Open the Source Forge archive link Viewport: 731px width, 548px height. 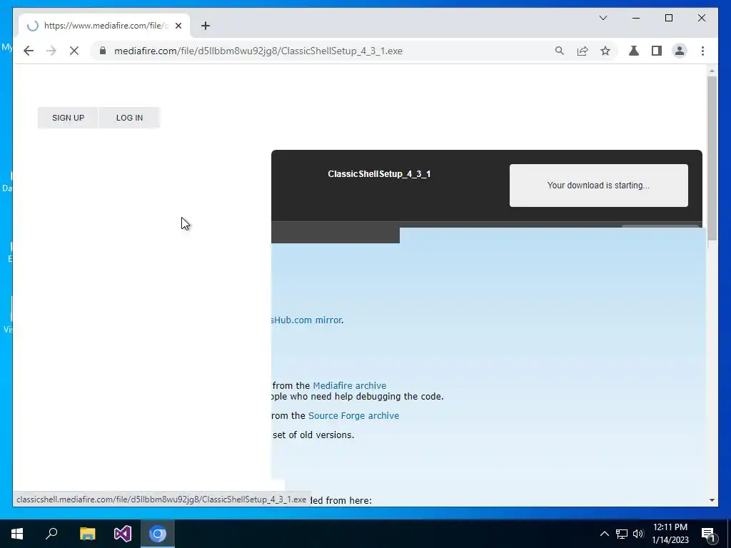click(x=353, y=416)
